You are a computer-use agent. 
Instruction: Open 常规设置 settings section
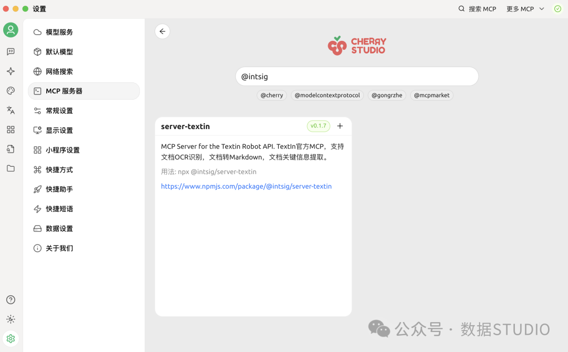84,111
